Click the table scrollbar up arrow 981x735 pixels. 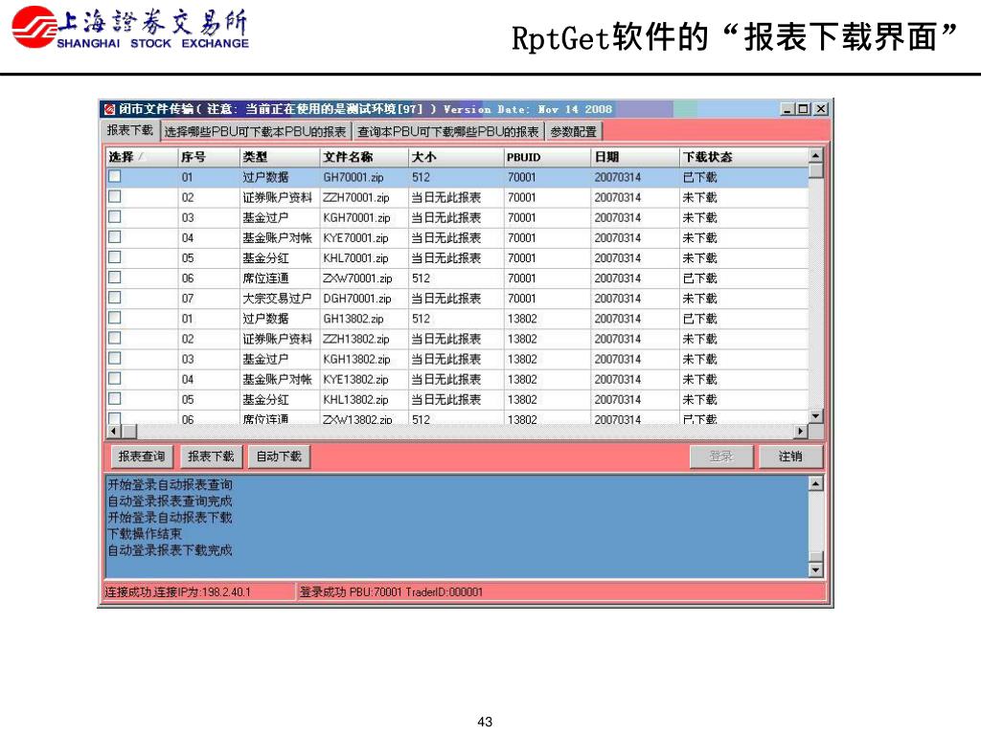click(815, 155)
